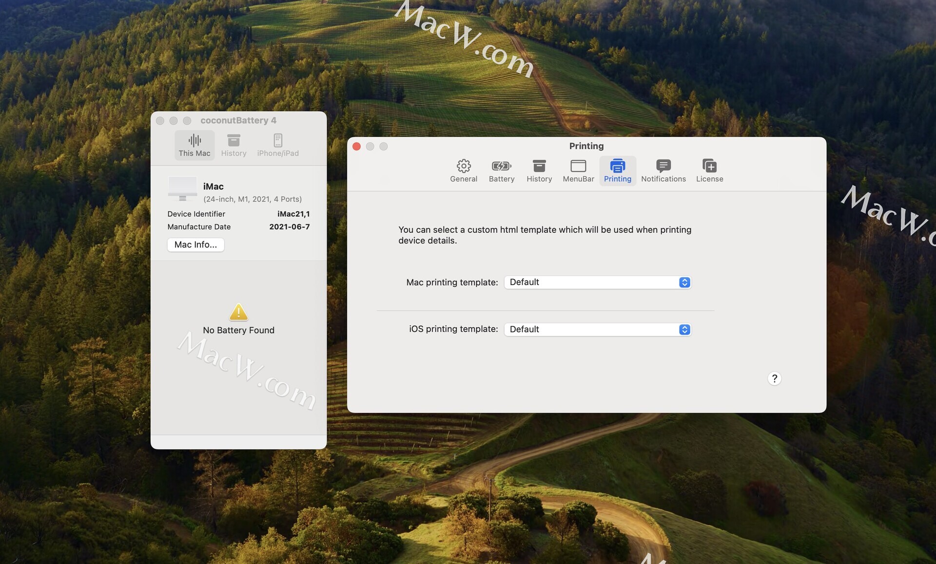
Task: Open the Mac printing template dropdown
Action: [x=598, y=282]
